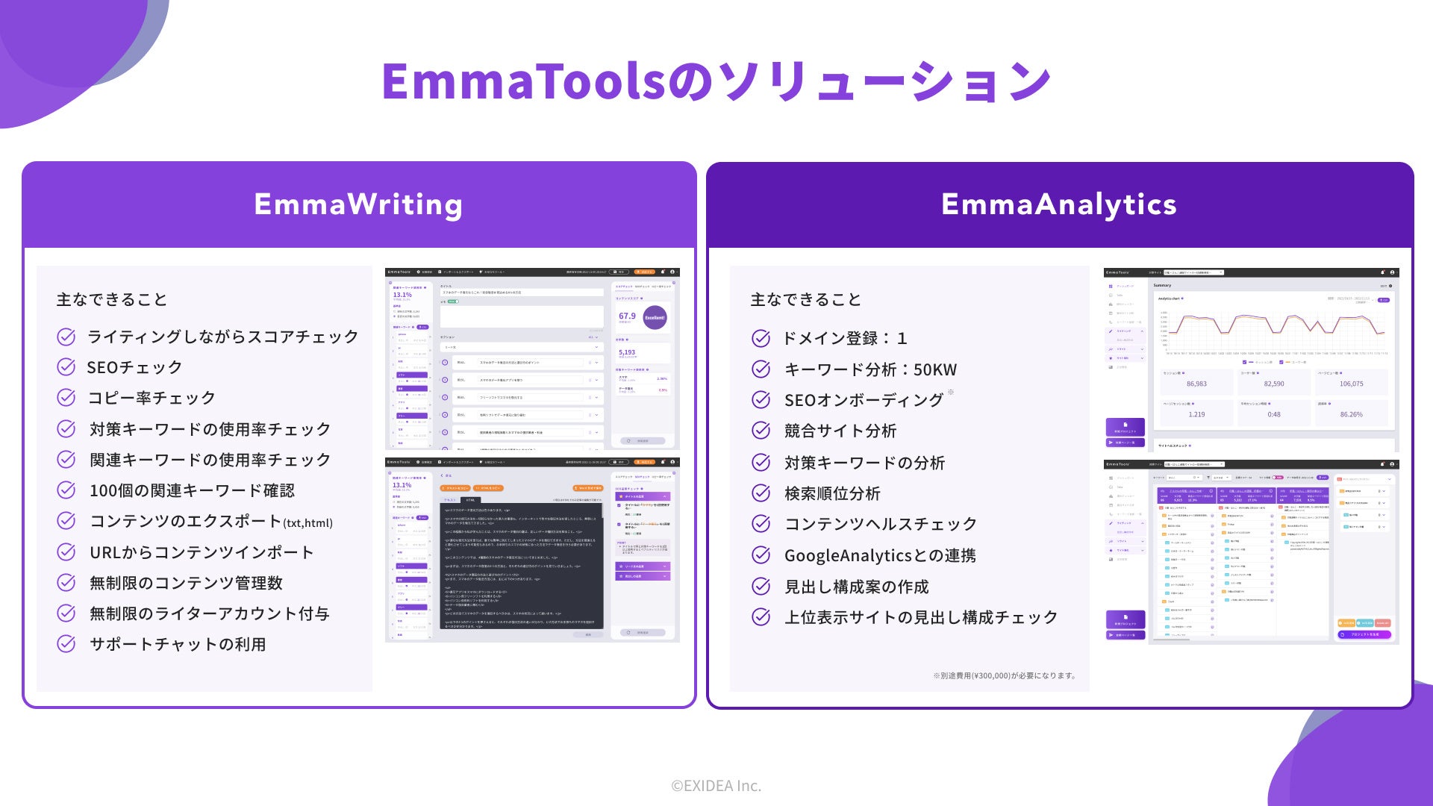
Task: Click the orange button in the EmmaWriting top bar
Action: tap(646, 272)
